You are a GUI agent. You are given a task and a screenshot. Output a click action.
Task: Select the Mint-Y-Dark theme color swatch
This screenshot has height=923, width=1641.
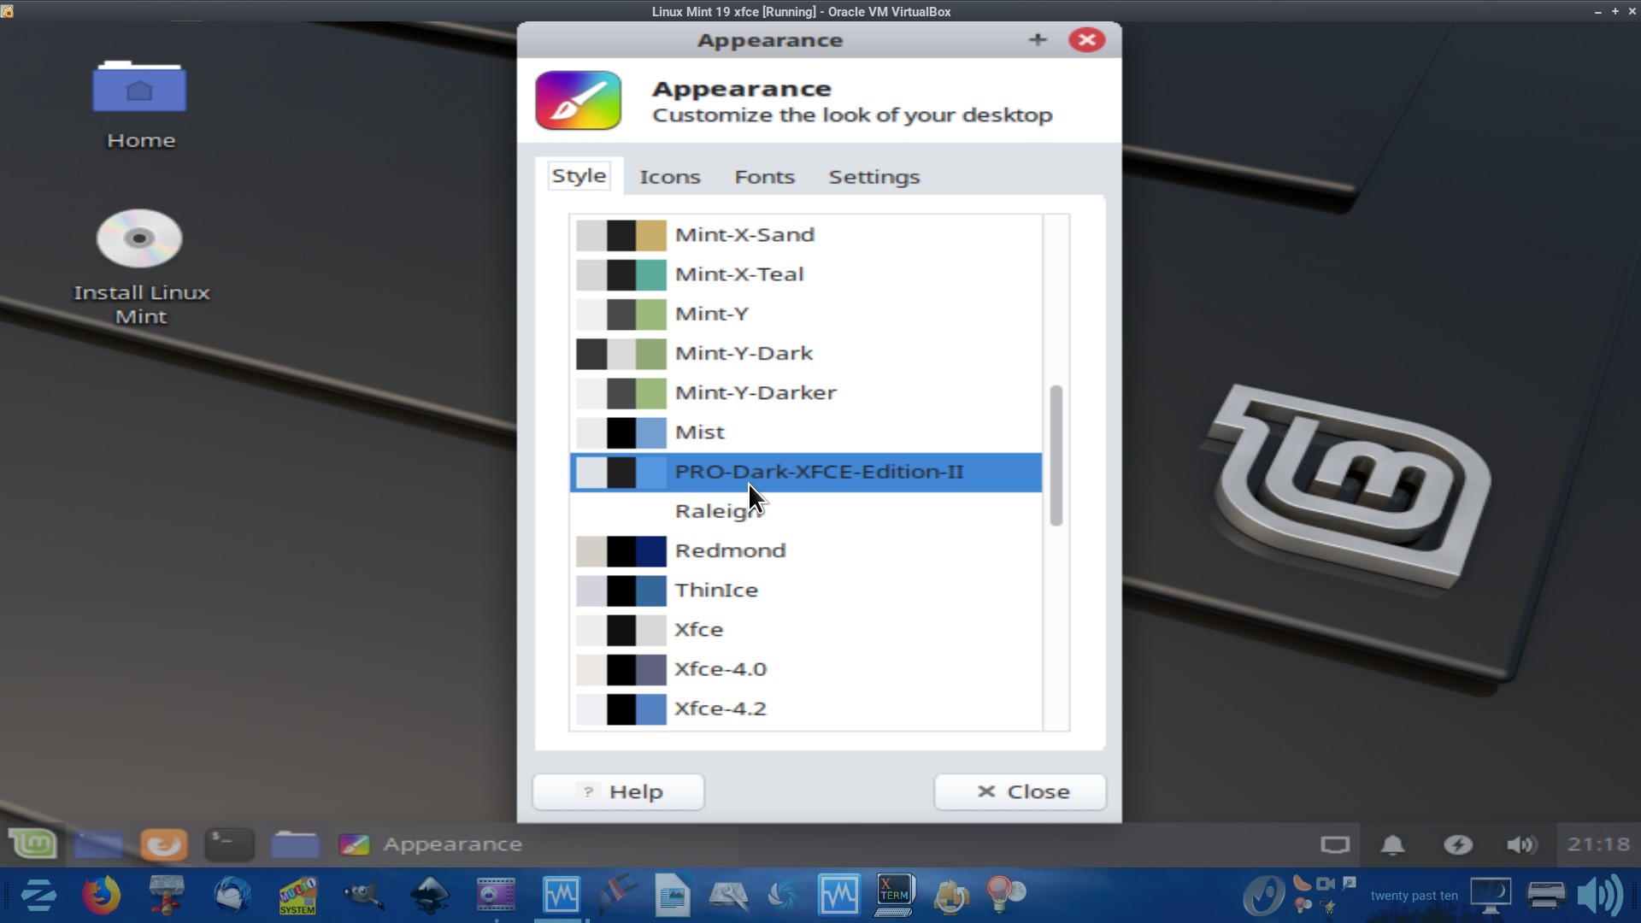tap(621, 354)
